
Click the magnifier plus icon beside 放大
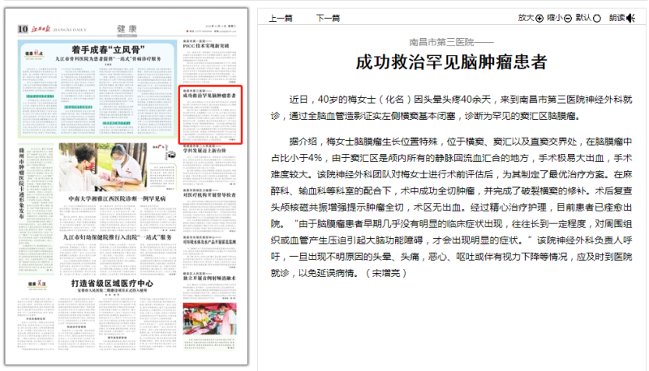coord(540,18)
